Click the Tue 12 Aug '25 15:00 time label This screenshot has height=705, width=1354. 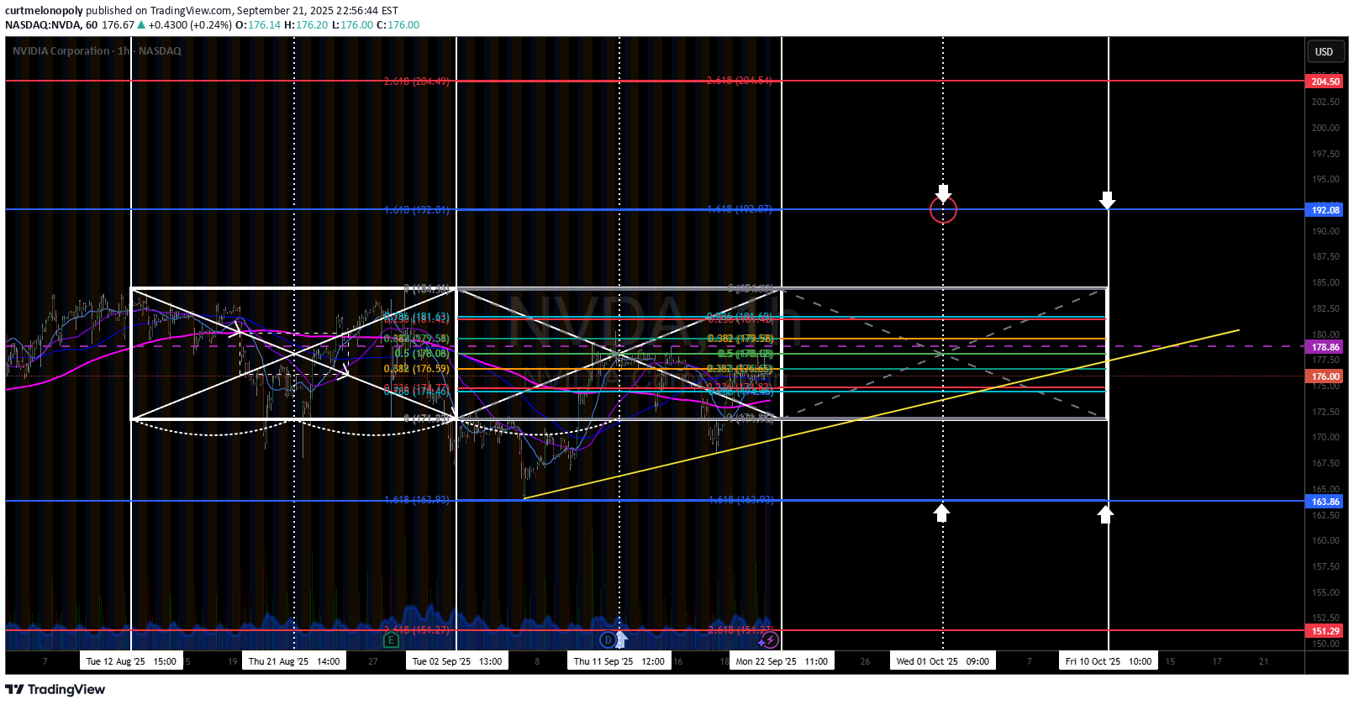pyautogui.click(x=131, y=661)
